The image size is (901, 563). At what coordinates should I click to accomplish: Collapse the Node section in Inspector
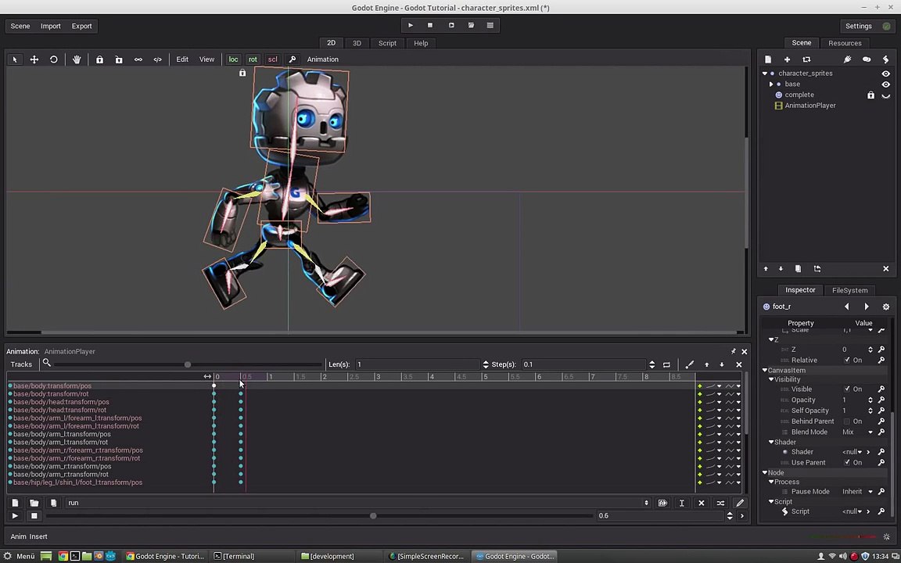(x=765, y=473)
